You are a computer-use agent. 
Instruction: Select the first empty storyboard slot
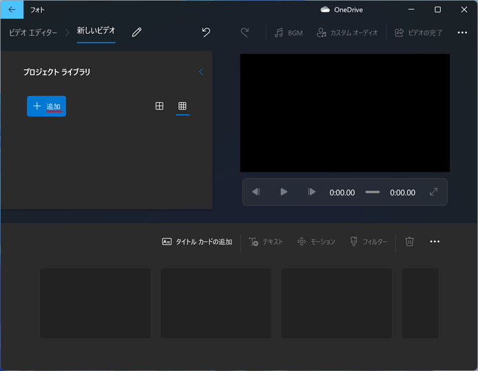[x=96, y=303]
